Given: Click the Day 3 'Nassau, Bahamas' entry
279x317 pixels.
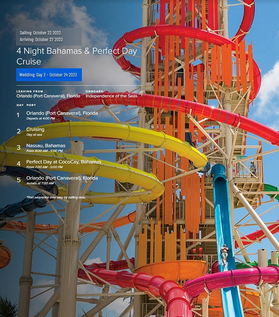Looking at the screenshot, I should tap(46, 145).
